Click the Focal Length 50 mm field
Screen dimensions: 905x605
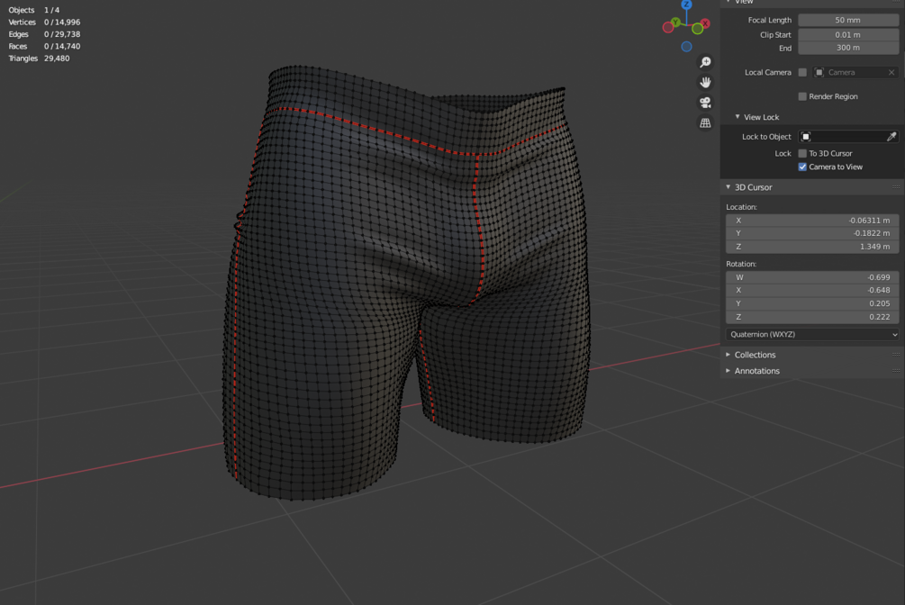pyautogui.click(x=848, y=20)
